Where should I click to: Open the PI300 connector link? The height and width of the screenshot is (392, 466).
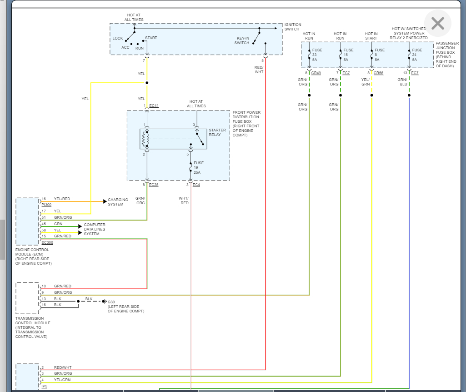tap(46, 205)
